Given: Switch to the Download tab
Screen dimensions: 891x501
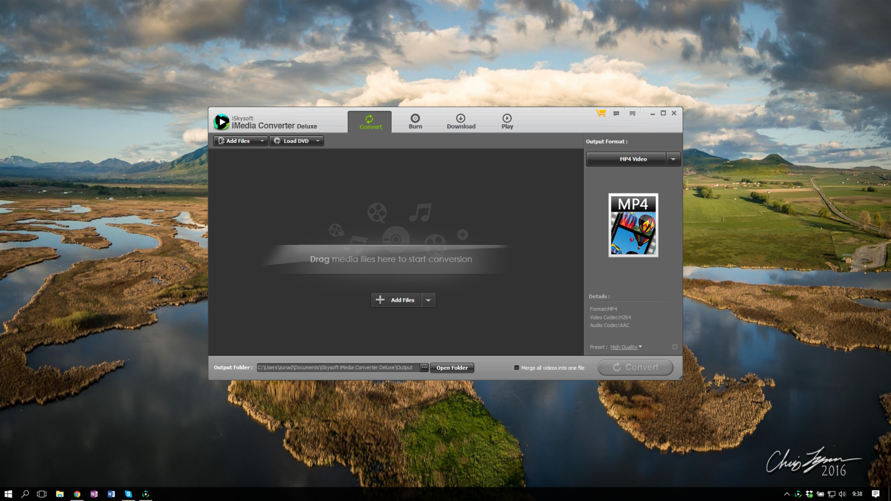Looking at the screenshot, I should tap(461, 121).
